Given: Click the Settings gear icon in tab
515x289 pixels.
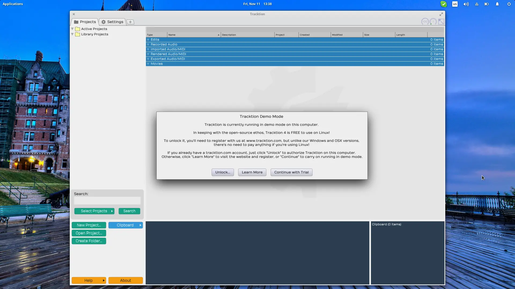Looking at the screenshot, I should coord(104,22).
